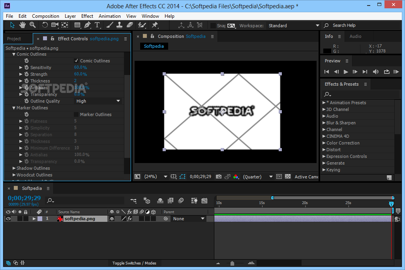The image size is (405, 270).
Task: Toggle mask and shape path visibility icon
Action: pyautogui.click(x=182, y=176)
